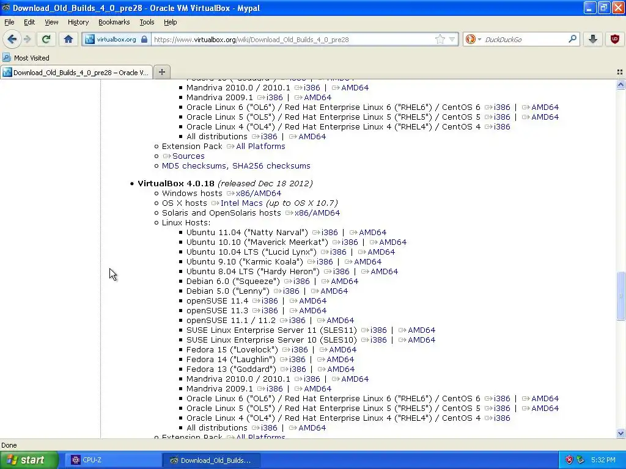Download SLES11 i386 in 4.0.18 section

378,330
